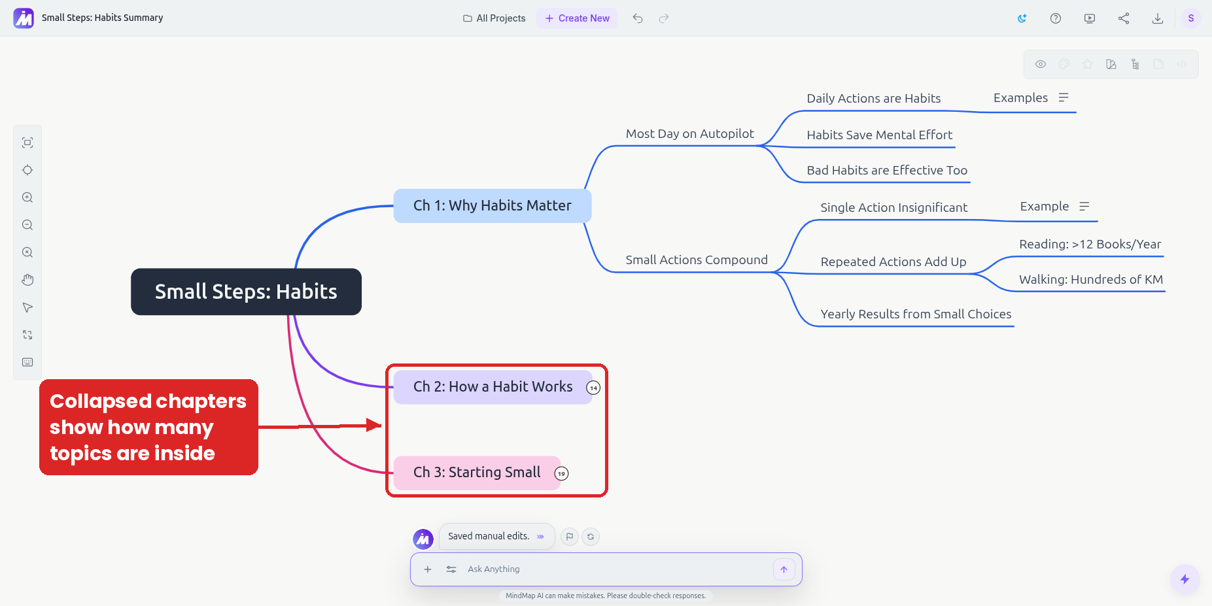
Task: Open notes icon beside Example node
Action: point(1084,206)
